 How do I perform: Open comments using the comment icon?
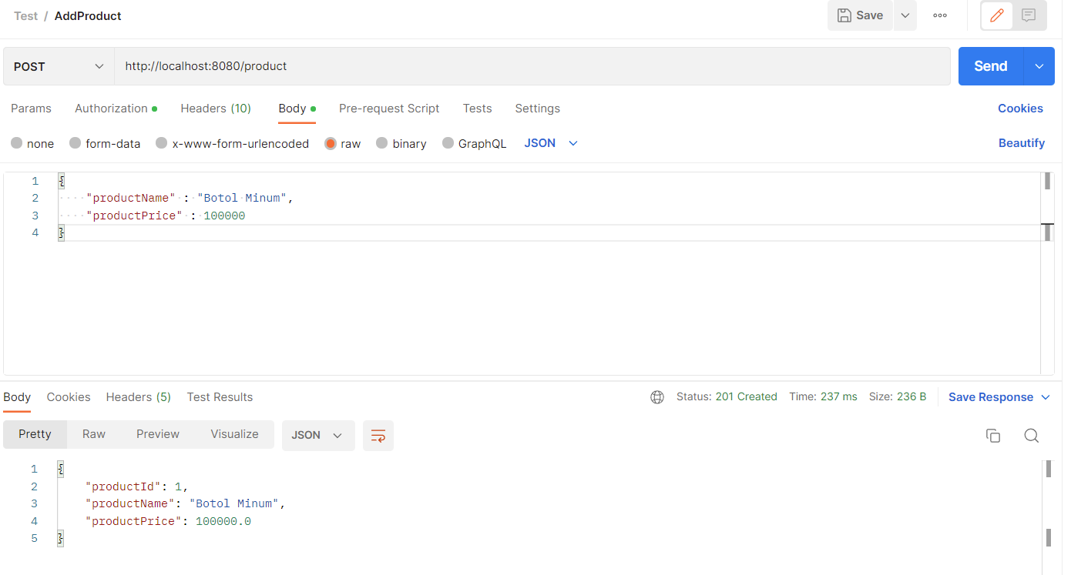[x=1028, y=15]
